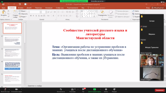166x93 pixels.
Task: Toggle Italic (К) formatting
Action: 33,16
